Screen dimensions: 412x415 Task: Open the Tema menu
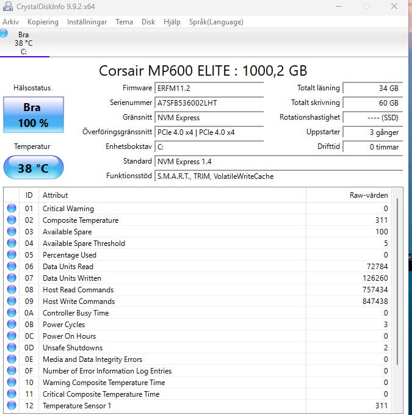124,22
